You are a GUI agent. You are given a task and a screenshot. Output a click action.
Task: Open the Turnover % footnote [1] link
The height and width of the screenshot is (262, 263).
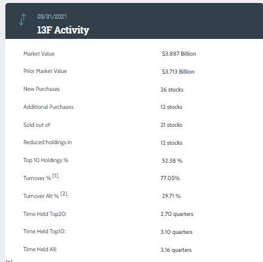(x=55, y=176)
